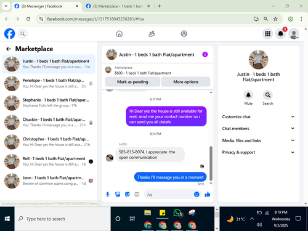The height and width of the screenshot is (231, 308).
Task: Choose a sticker from the sticker icon
Action: pyautogui.click(x=128, y=194)
